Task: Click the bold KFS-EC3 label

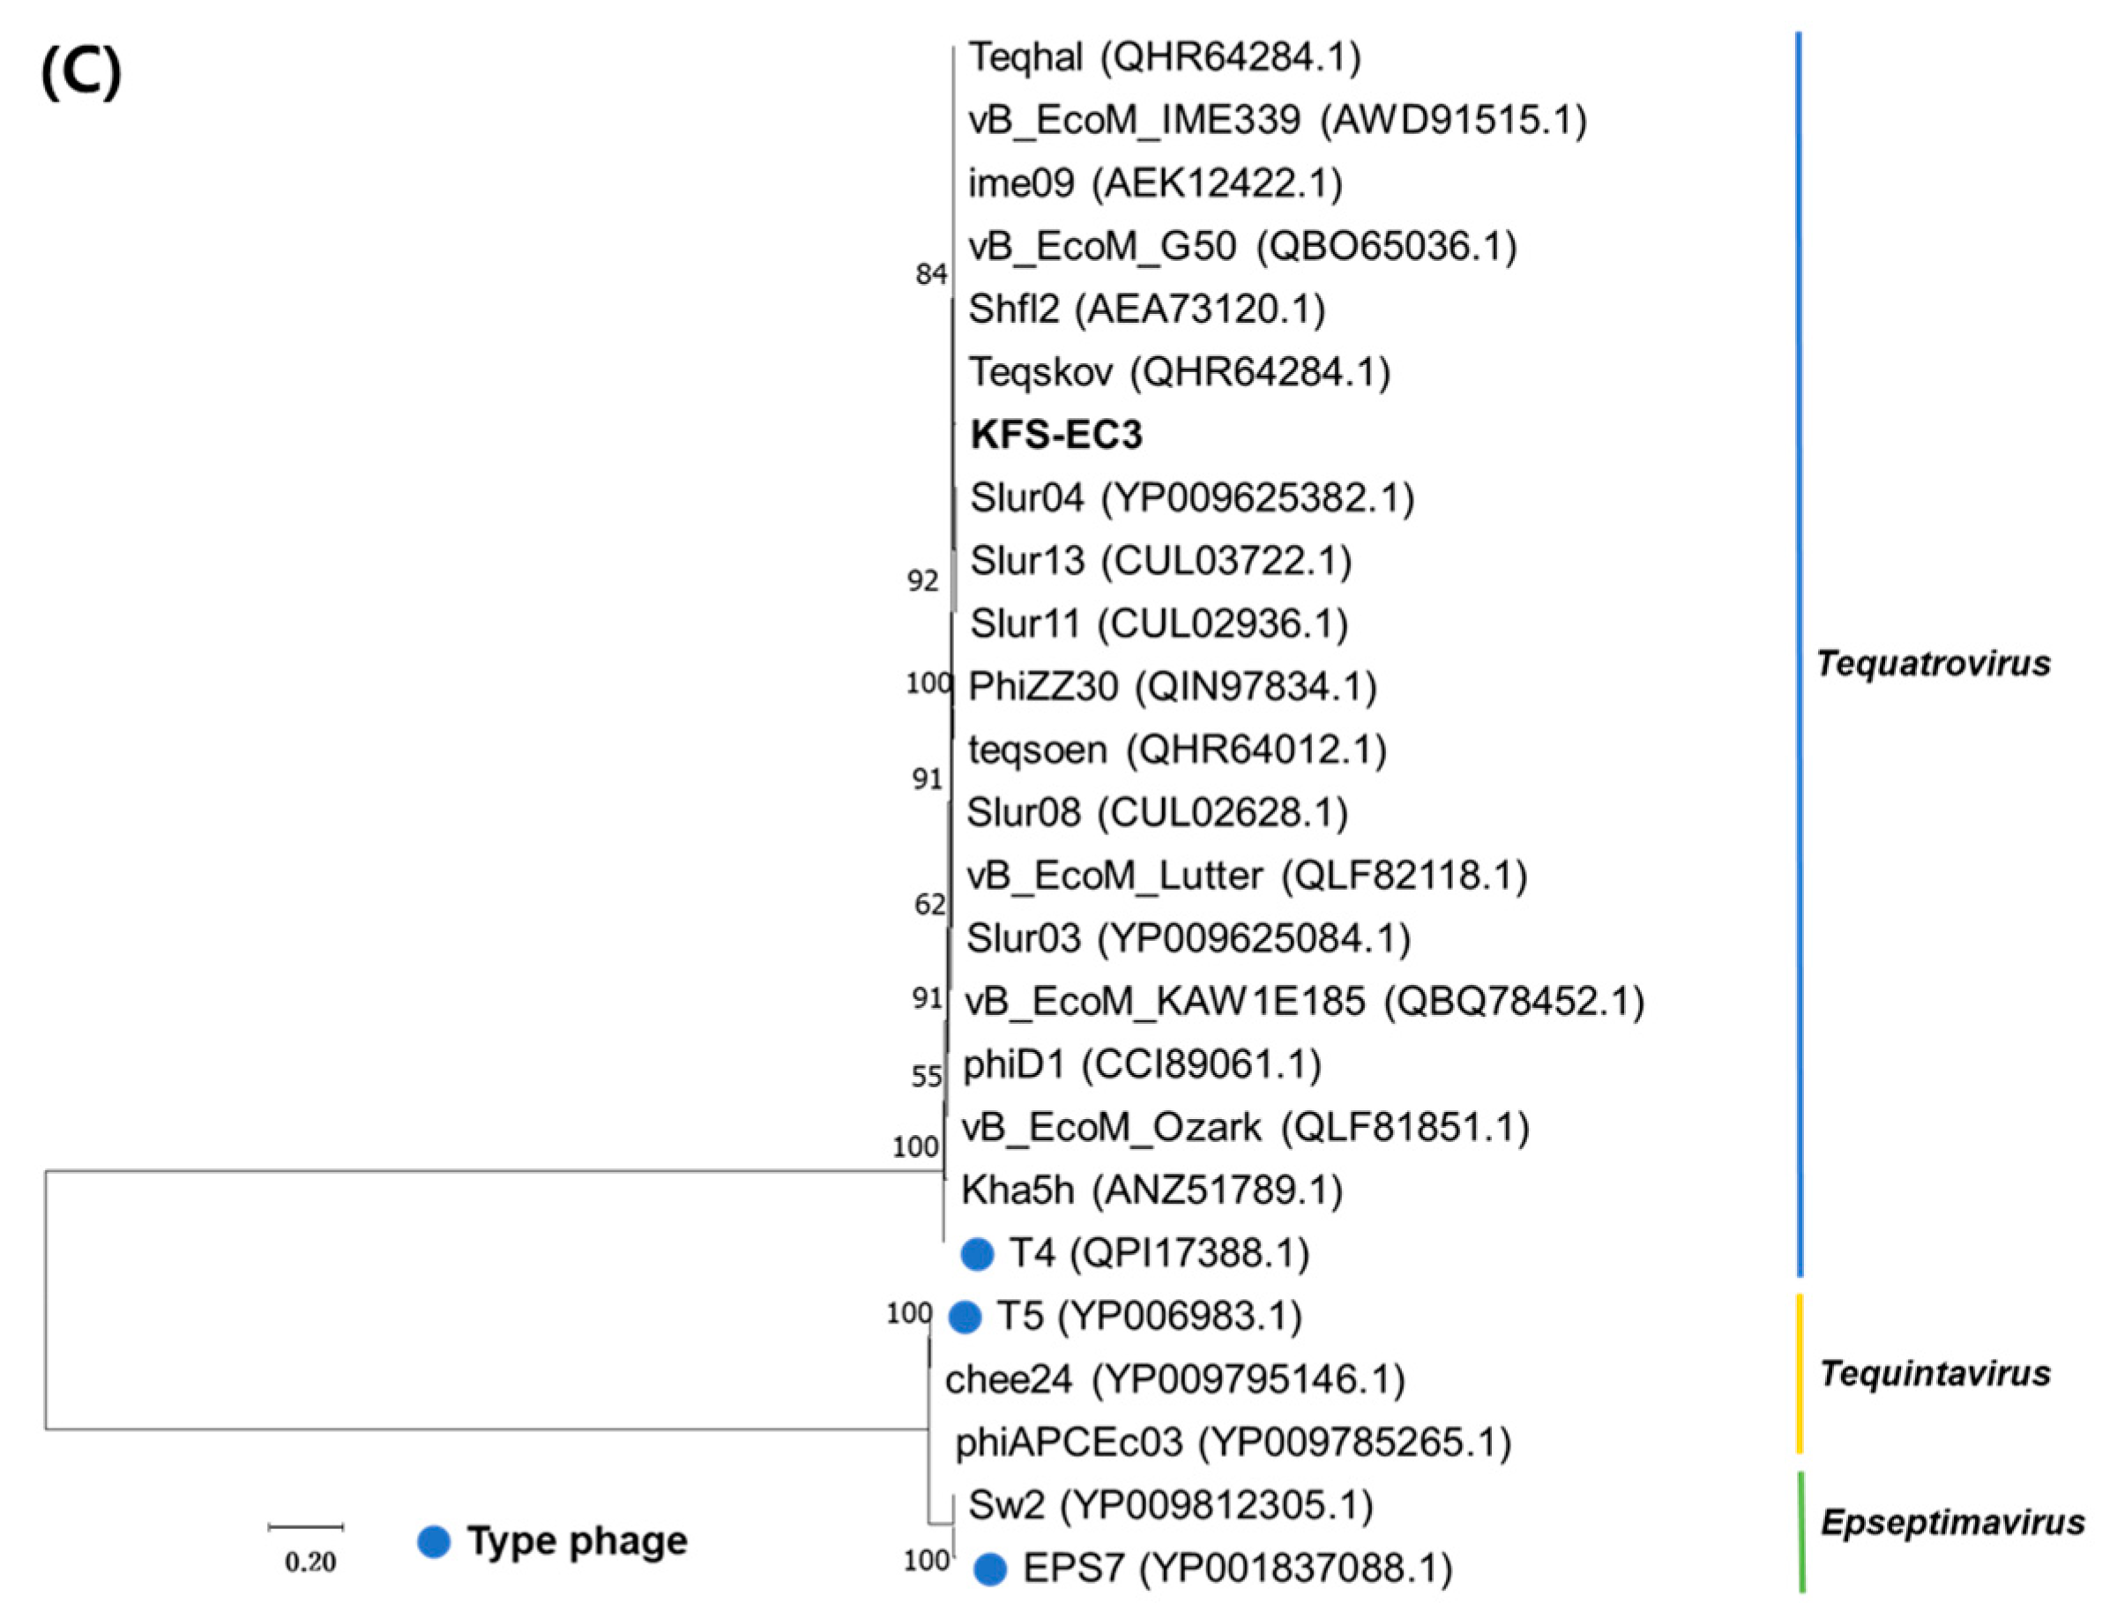Action: coord(1055,436)
